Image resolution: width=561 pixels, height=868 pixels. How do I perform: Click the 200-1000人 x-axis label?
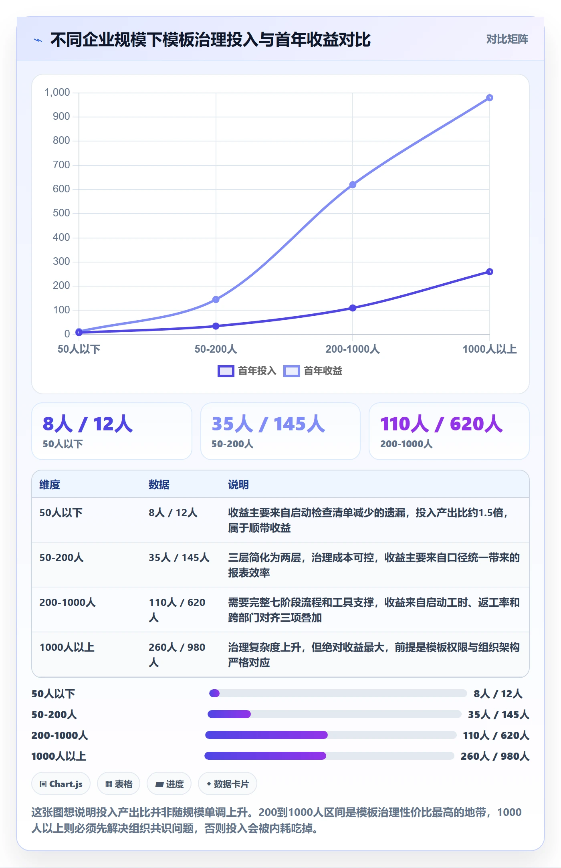[x=353, y=349]
